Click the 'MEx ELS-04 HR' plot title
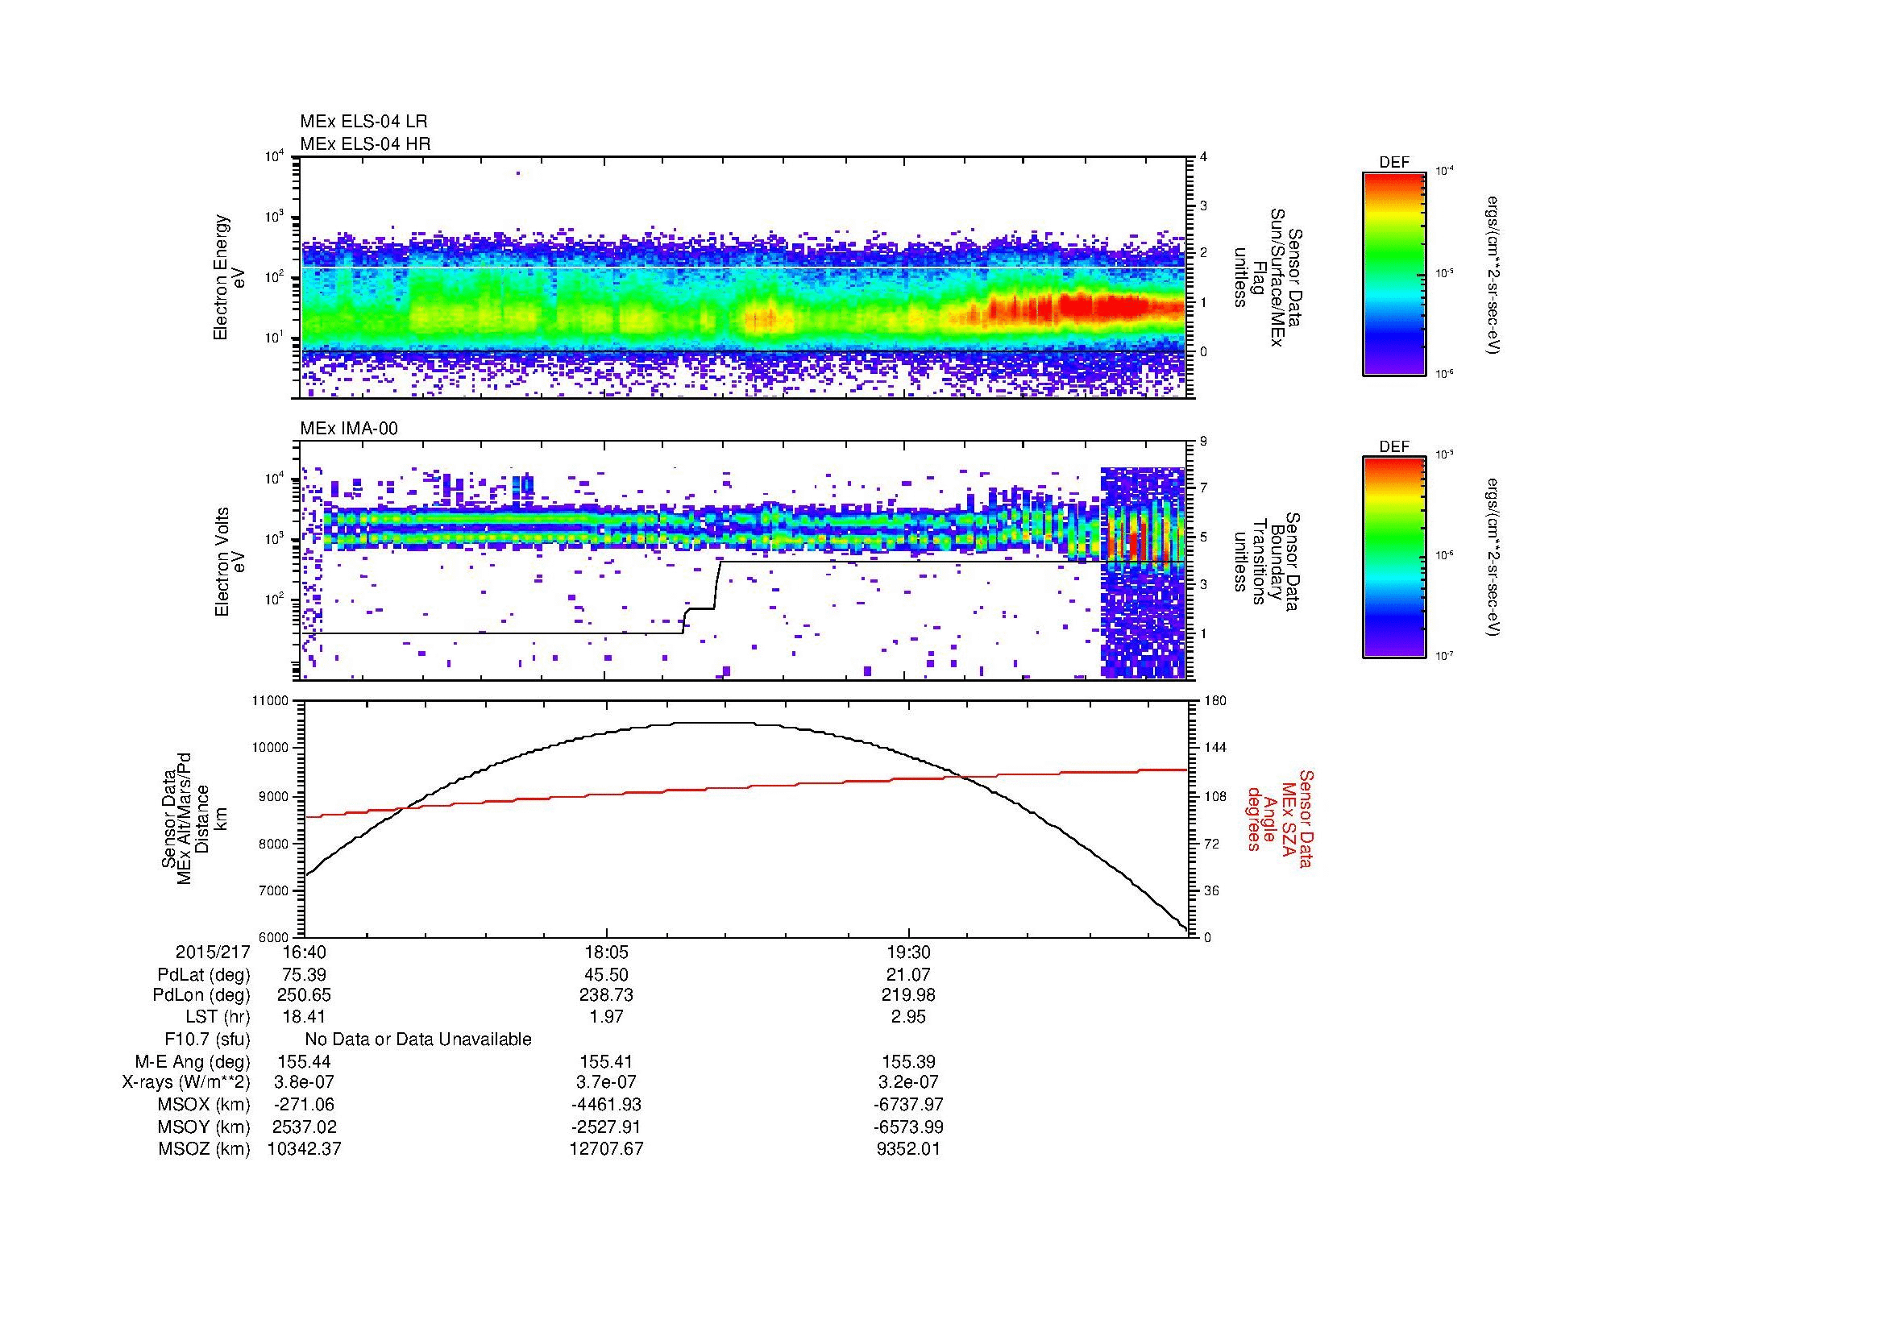The image size is (1885, 1332). coord(365,143)
